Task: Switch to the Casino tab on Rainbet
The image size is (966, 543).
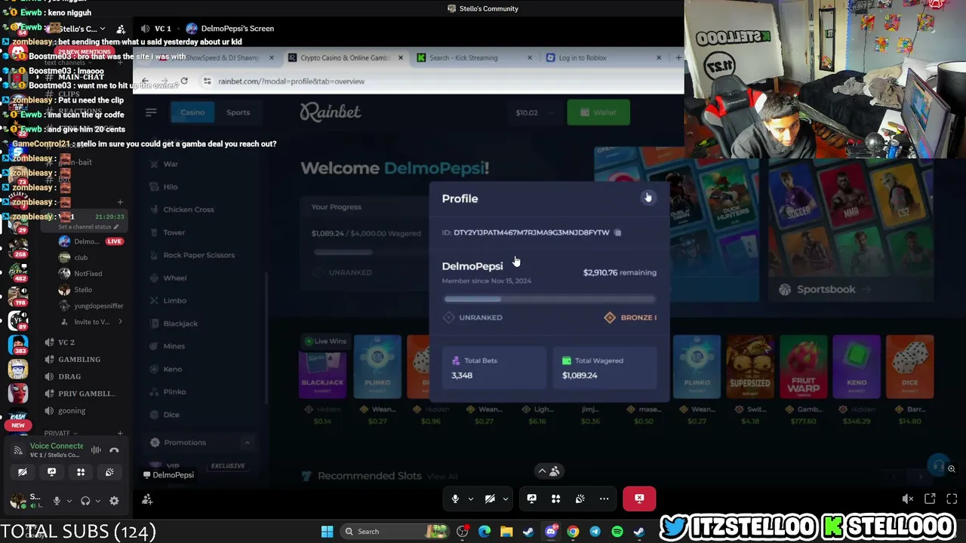Action: 192,112
